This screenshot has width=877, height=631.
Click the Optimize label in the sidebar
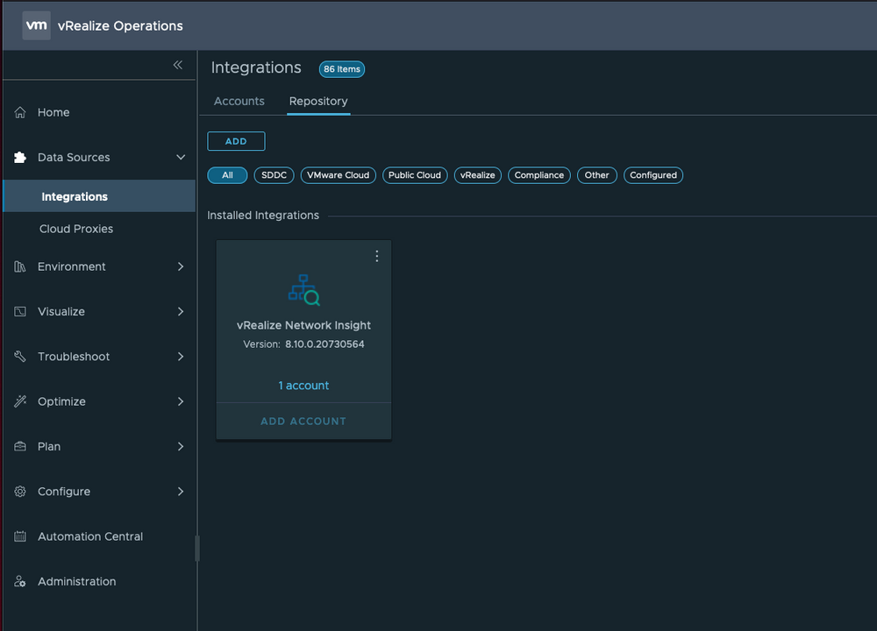coord(61,401)
